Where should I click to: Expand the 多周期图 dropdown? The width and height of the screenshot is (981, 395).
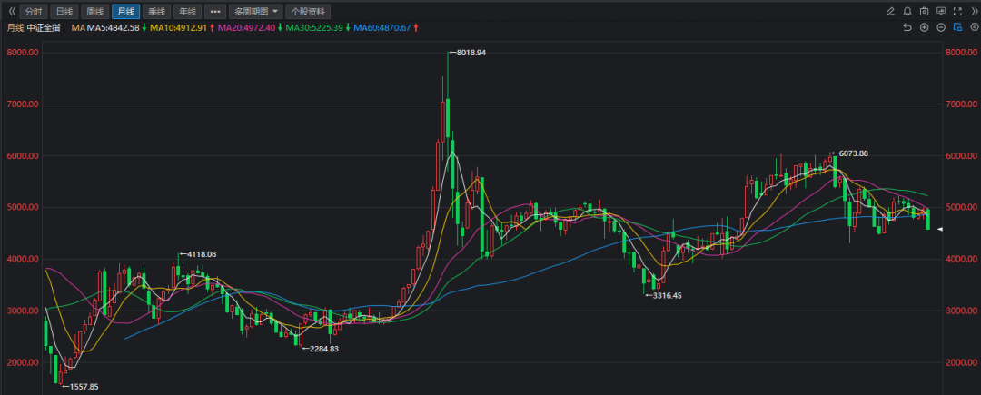[x=255, y=11]
